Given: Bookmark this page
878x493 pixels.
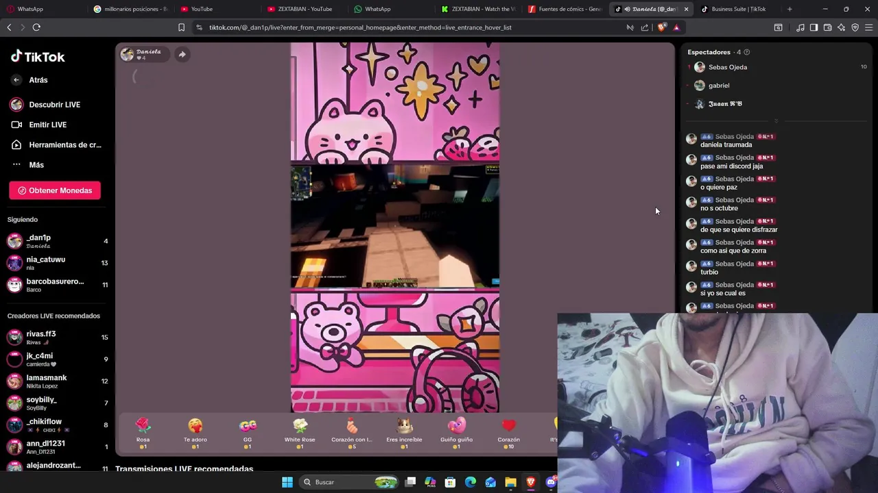Looking at the screenshot, I should point(181,27).
